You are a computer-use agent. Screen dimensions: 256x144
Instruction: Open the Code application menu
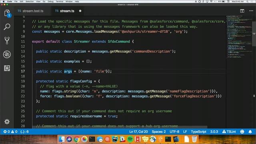coord(10,1)
